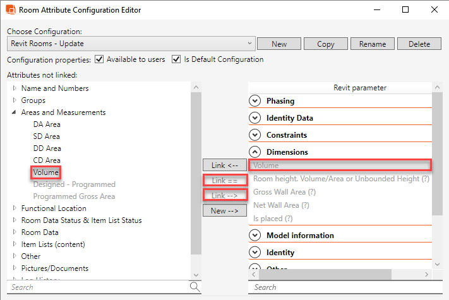Expand the Name and Numbers tree node
The width and height of the screenshot is (449, 300).
[15, 88]
